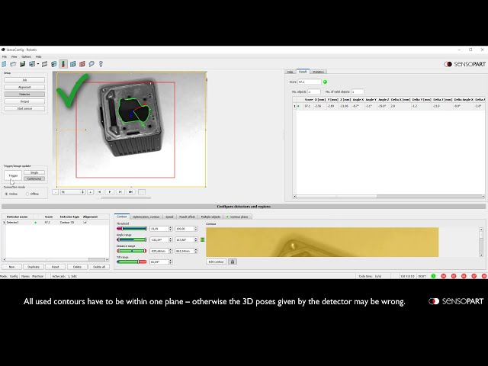488x366 pixels.
Task: Click the speech bubble toolbar icon
Action: (x=91, y=64)
